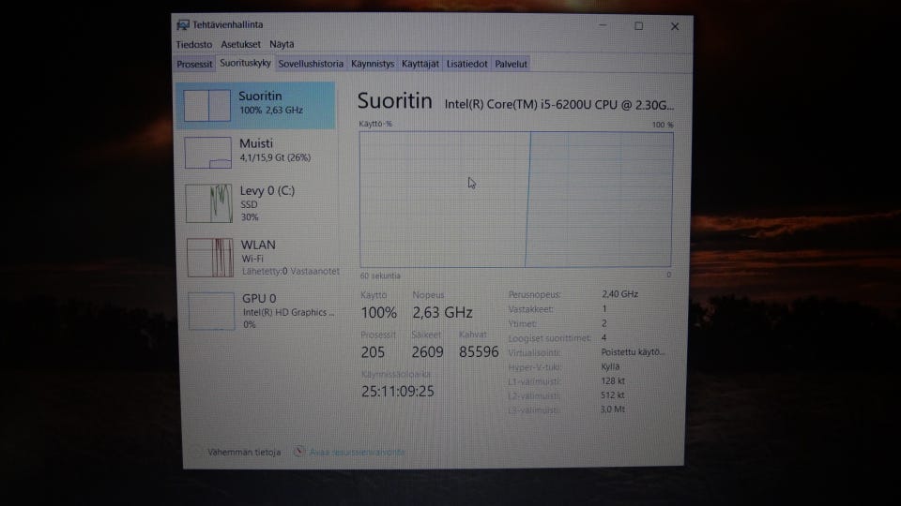Click the 512 kt L2 cache value

613,395
